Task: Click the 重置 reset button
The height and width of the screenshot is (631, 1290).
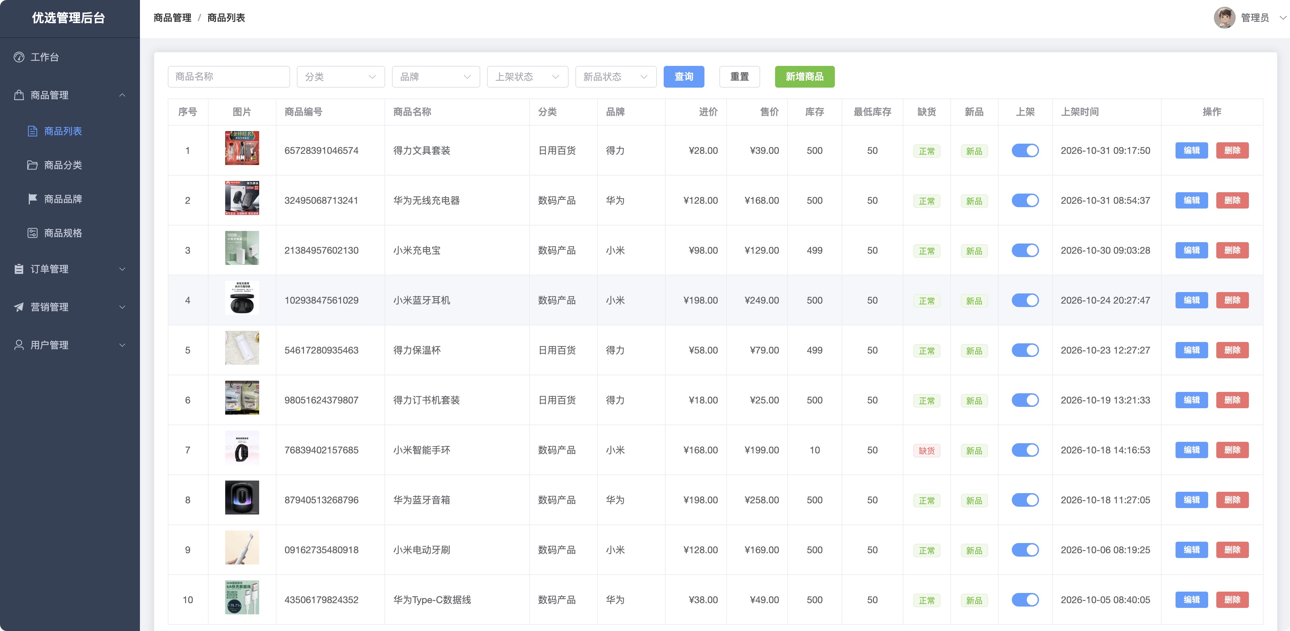Action: 739,77
